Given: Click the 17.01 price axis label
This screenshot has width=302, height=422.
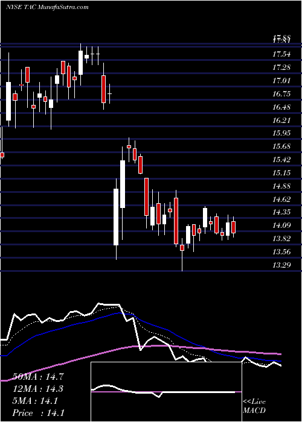Looking at the screenshot, I should [281, 81].
